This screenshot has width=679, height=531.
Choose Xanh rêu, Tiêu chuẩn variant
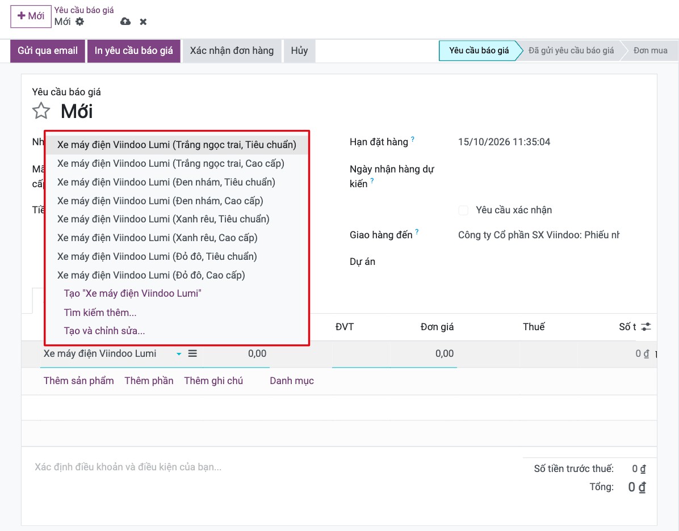coord(177,219)
